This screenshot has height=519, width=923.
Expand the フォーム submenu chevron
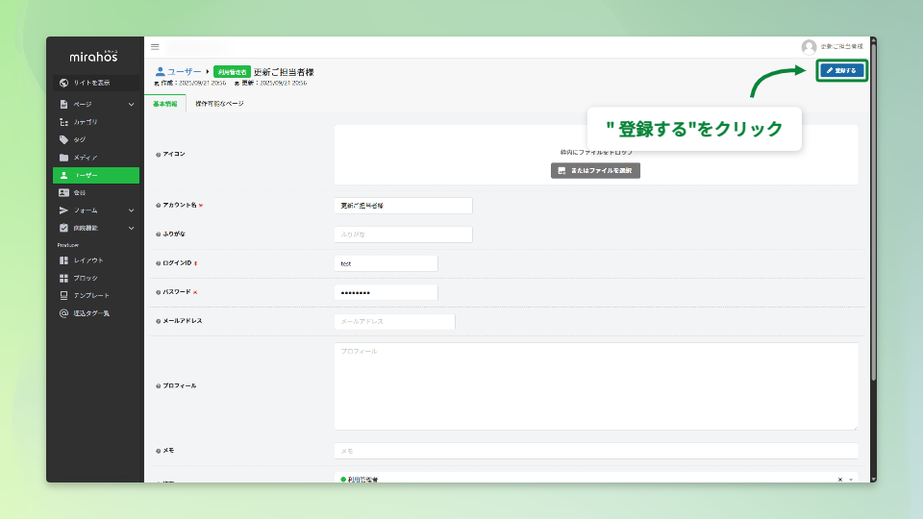pos(132,210)
